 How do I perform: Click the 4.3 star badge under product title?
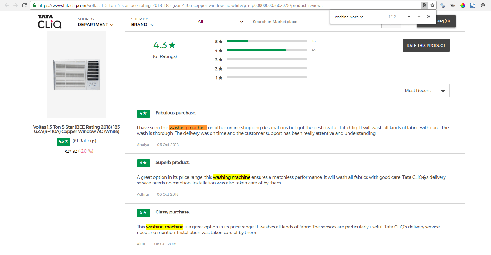click(63, 141)
